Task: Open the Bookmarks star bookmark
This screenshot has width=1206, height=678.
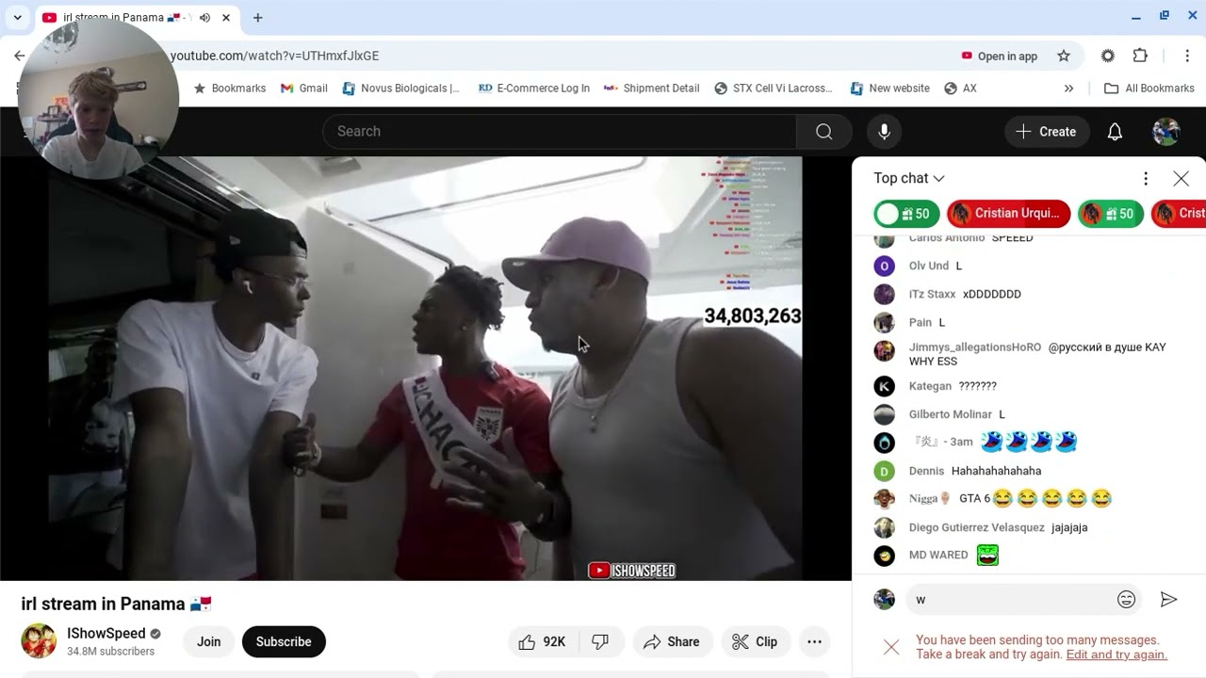Action: (229, 89)
